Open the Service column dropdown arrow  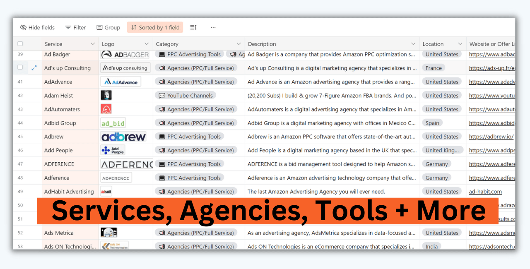tap(93, 44)
